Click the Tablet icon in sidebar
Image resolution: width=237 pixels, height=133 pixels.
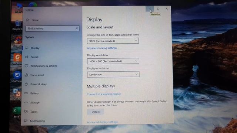coord(26,112)
